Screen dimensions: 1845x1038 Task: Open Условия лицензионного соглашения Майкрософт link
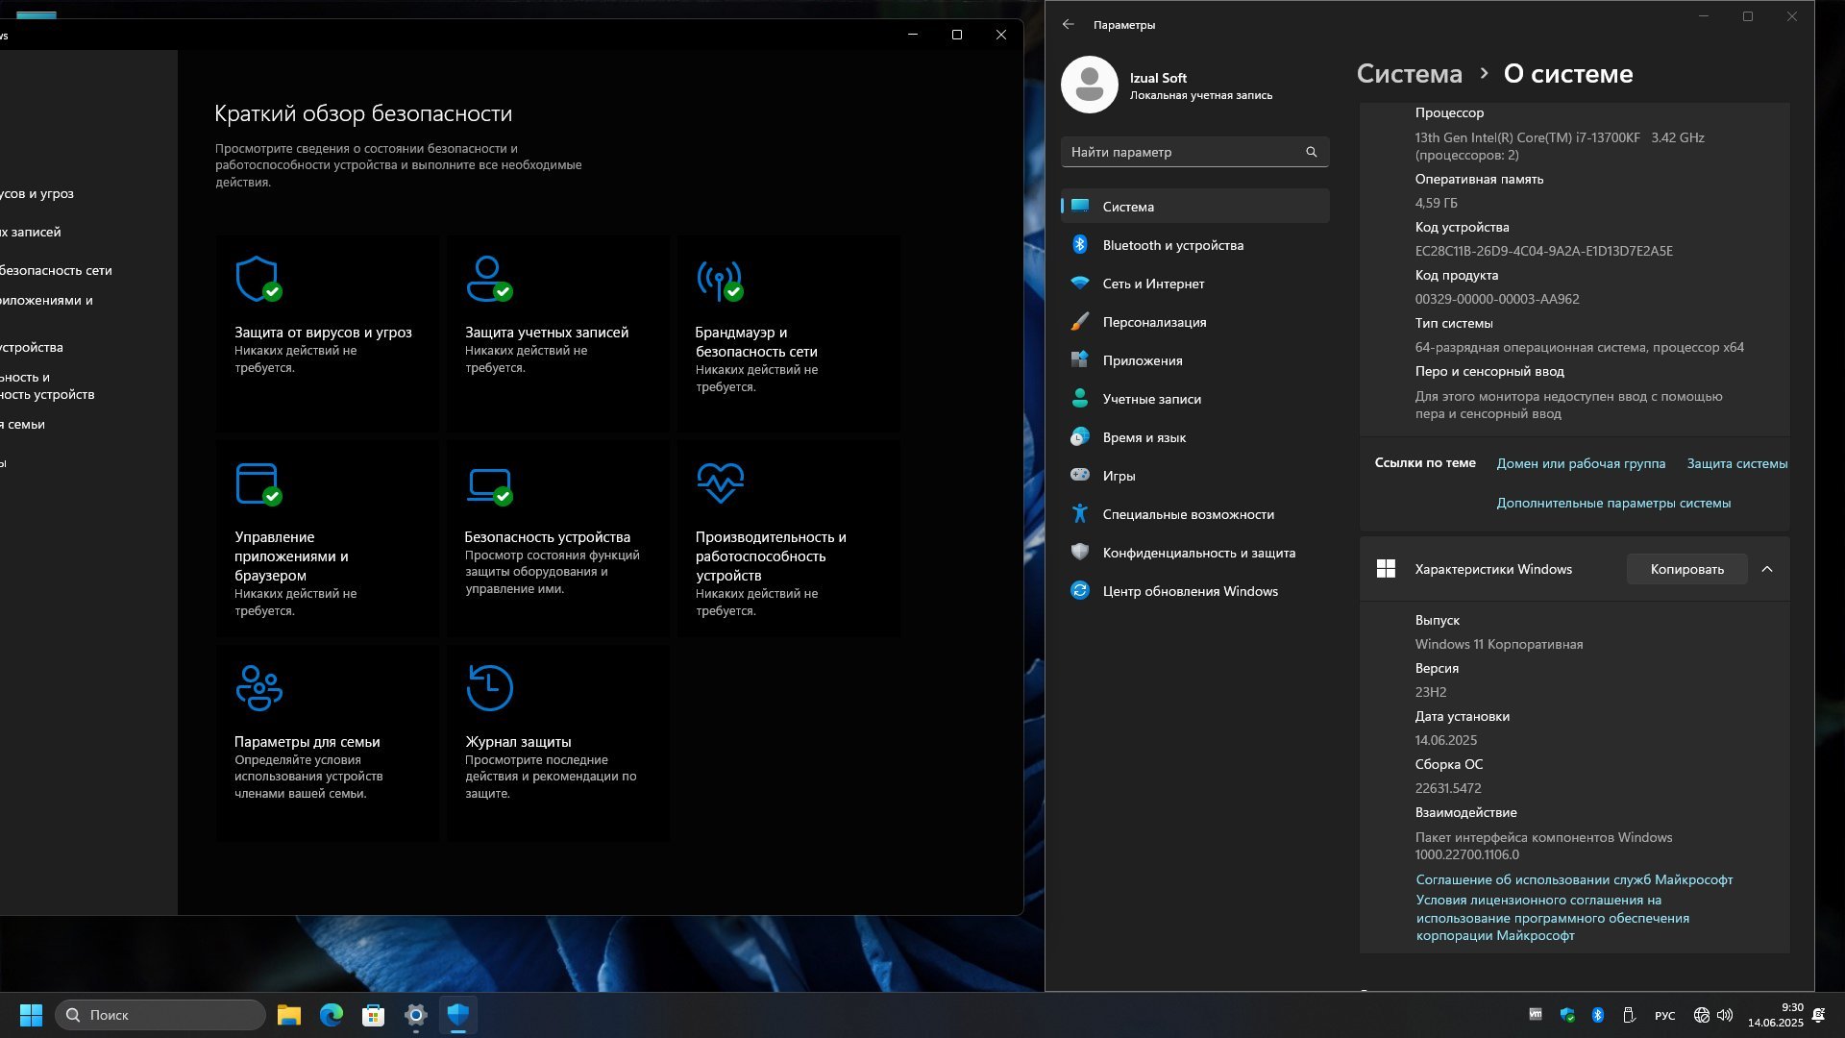tap(1552, 918)
